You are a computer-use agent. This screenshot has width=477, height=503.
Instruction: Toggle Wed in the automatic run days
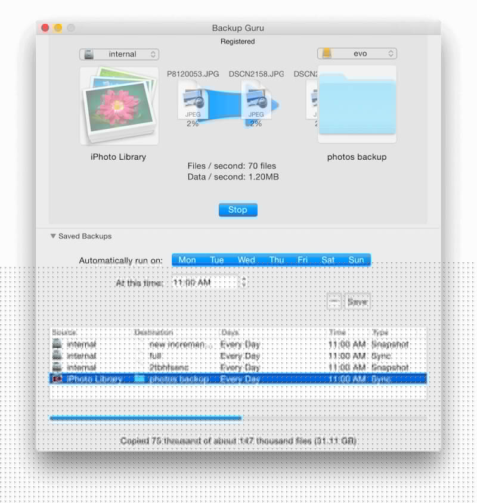coord(246,260)
